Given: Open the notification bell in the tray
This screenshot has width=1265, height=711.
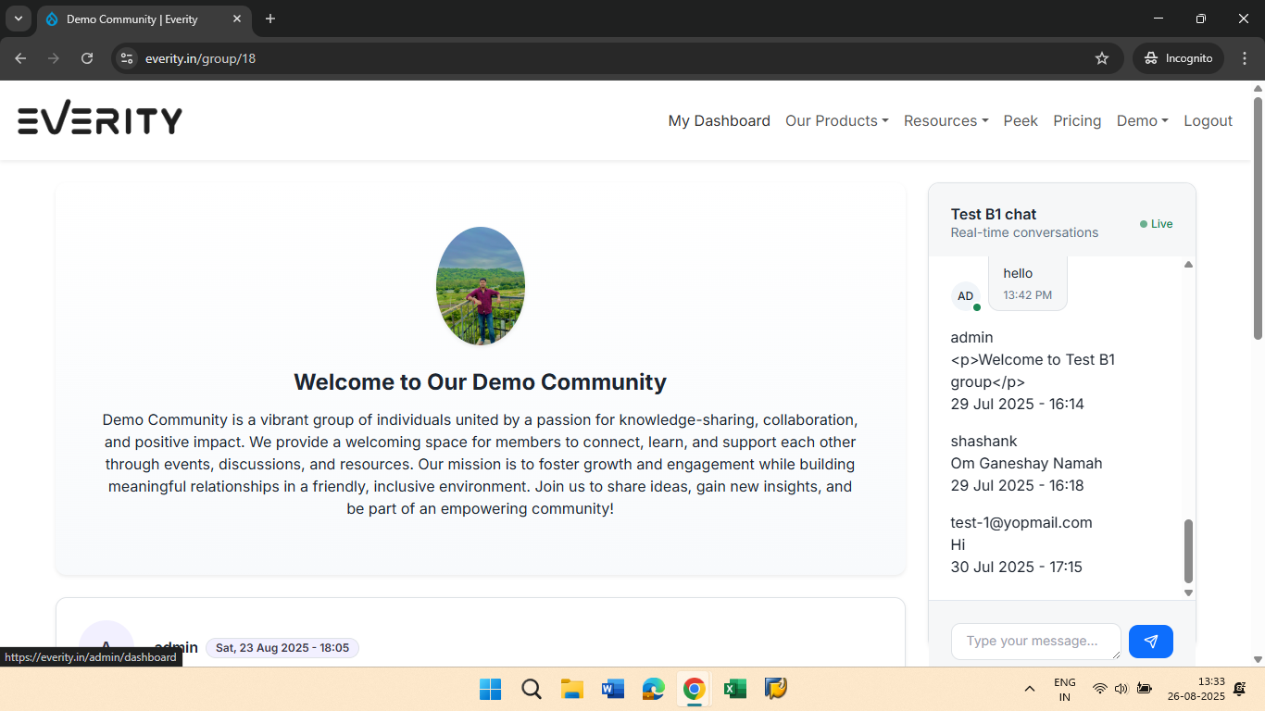Looking at the screenshot, I should [x=1239, y=689].
